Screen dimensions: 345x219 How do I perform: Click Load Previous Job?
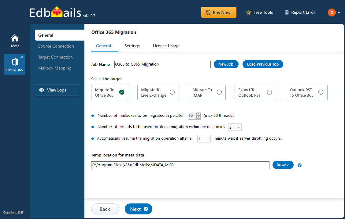click(263, 64)
